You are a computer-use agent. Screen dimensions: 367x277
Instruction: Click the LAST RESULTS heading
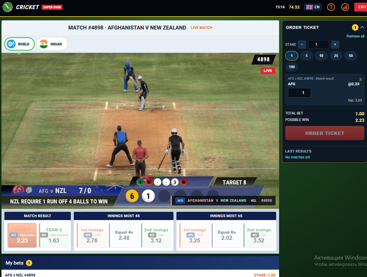tap(298, 151)
